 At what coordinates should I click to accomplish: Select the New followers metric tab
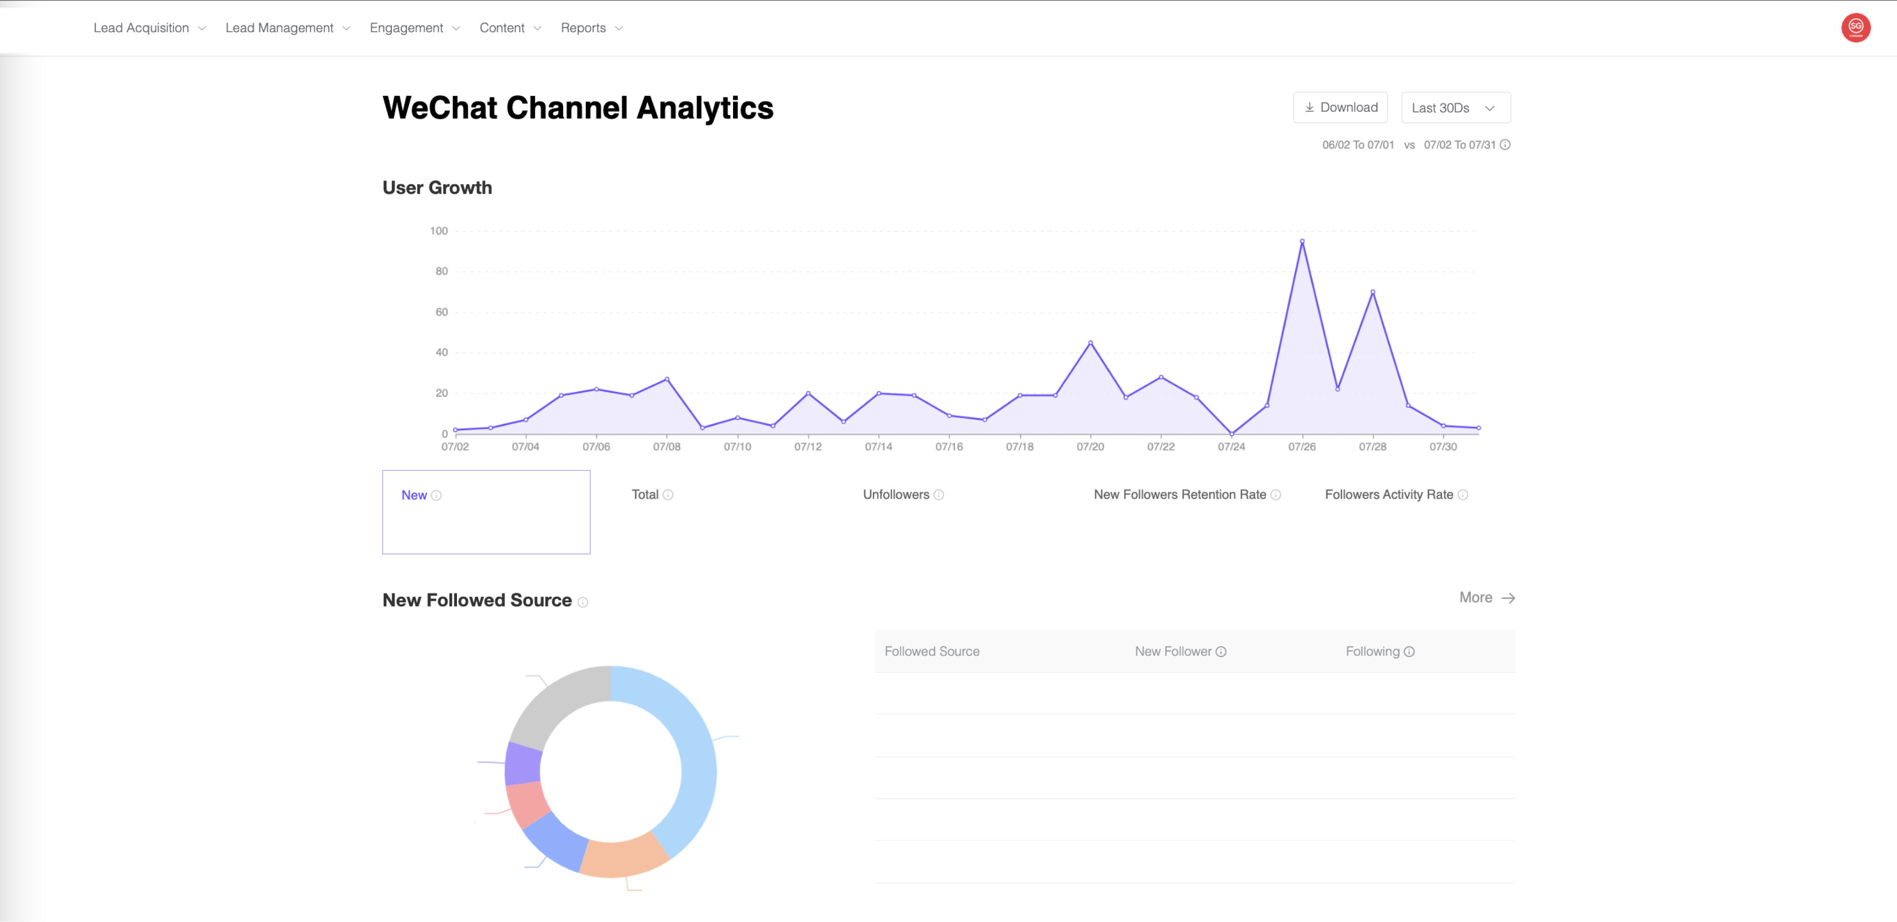[x=486, y=512]
